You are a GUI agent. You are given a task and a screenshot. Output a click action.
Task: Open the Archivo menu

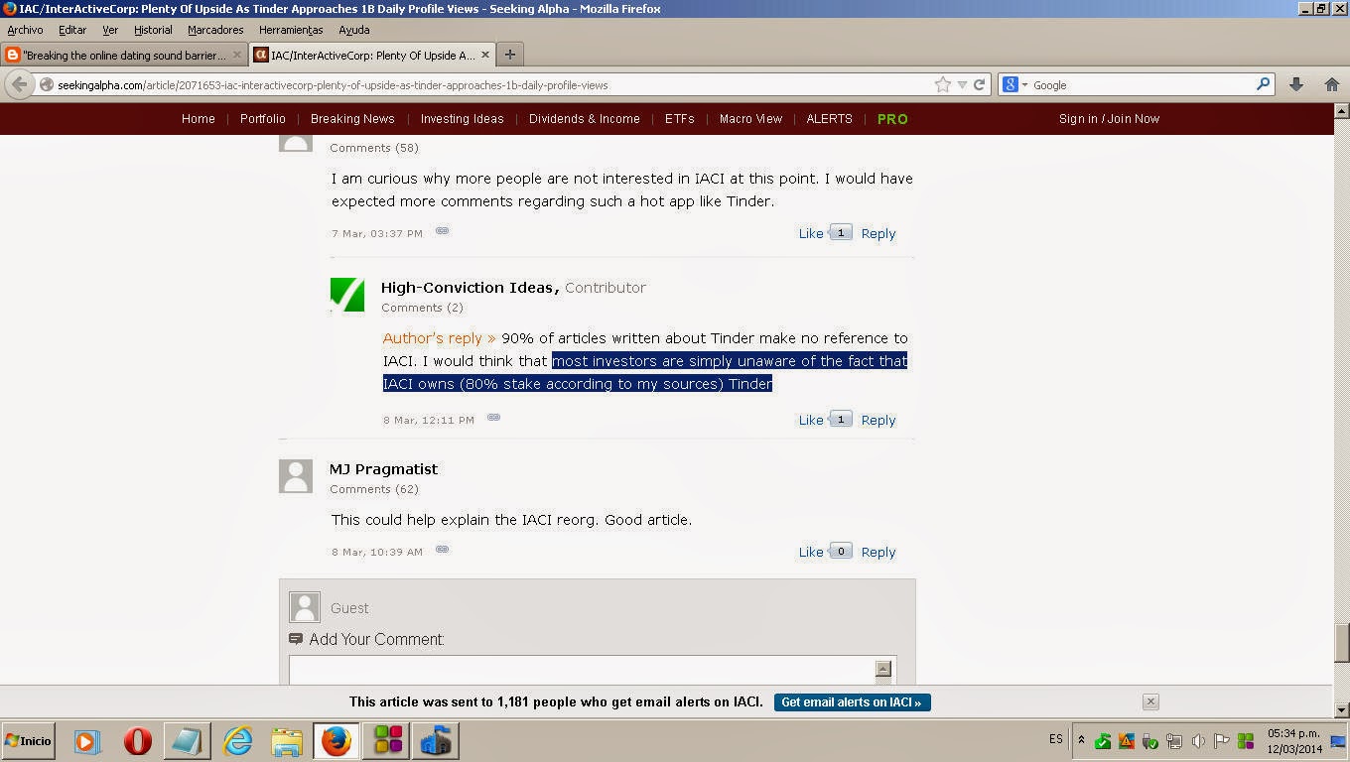coord(25,30)
